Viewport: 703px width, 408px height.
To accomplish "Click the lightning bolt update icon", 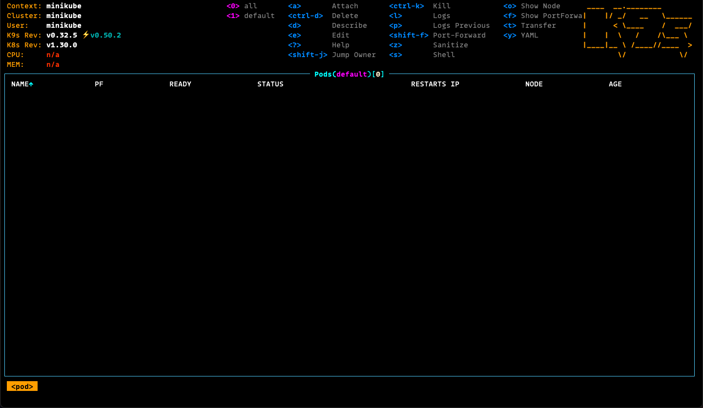I will pyautogui.click(x=86, y=35).
